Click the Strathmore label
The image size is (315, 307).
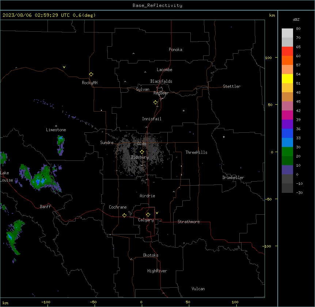pyautogui.click(x=189, y=222)
